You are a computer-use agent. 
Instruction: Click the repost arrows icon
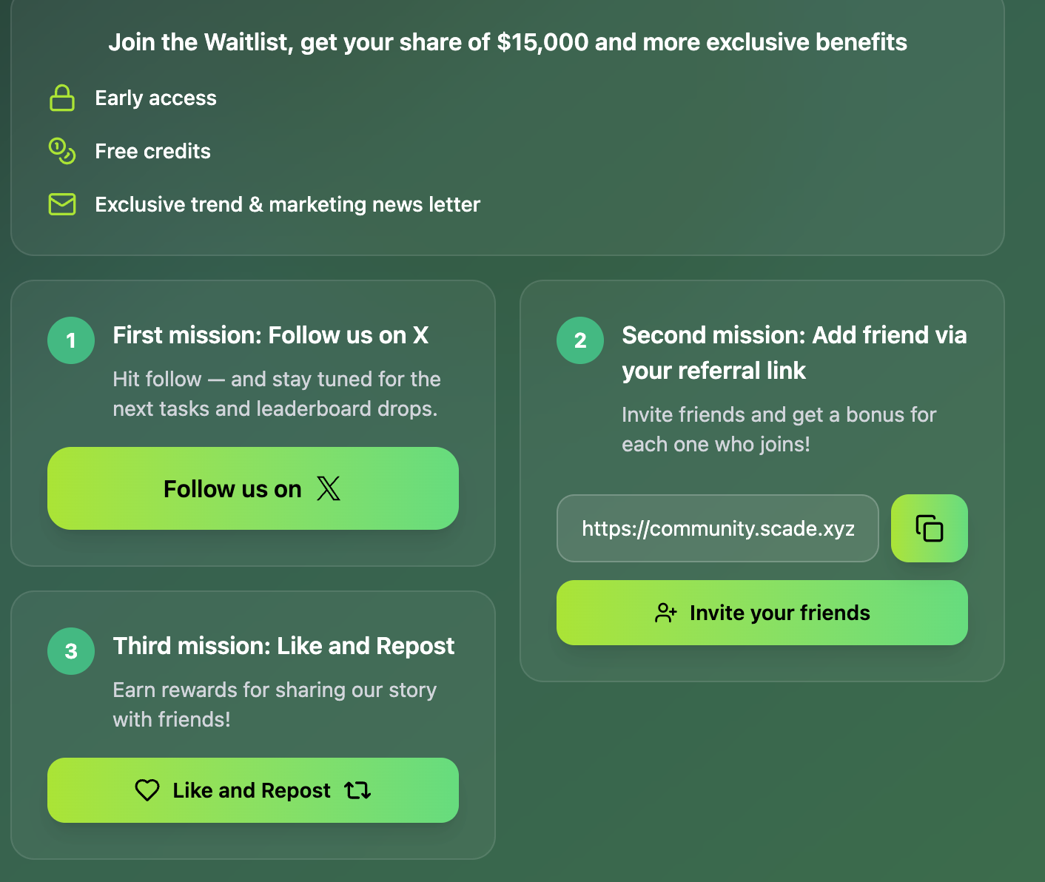coord(357,790)
